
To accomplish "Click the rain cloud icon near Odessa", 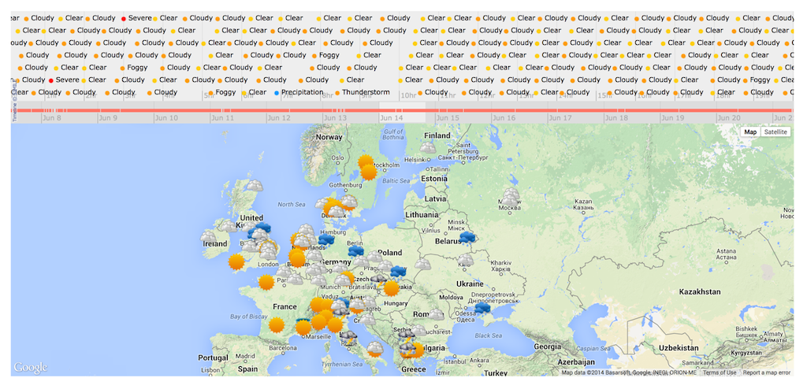I will 482,308.
